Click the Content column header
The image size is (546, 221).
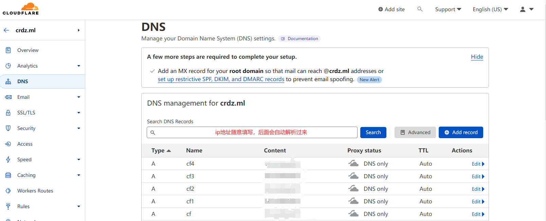[275, 150]
